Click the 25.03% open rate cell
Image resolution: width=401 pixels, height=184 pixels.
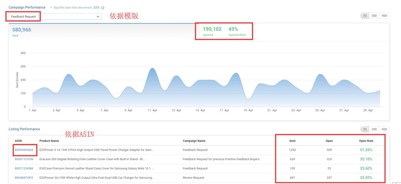coord(366,177)
